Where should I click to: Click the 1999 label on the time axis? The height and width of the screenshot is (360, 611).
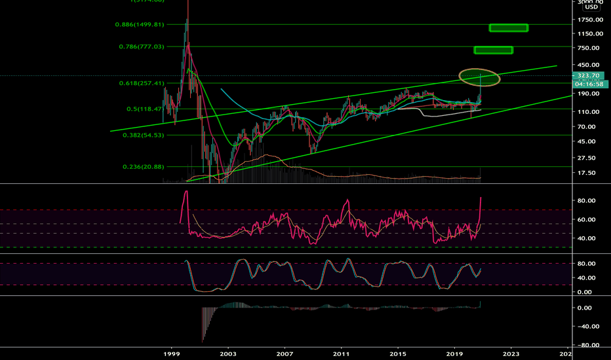pos(172,353)
